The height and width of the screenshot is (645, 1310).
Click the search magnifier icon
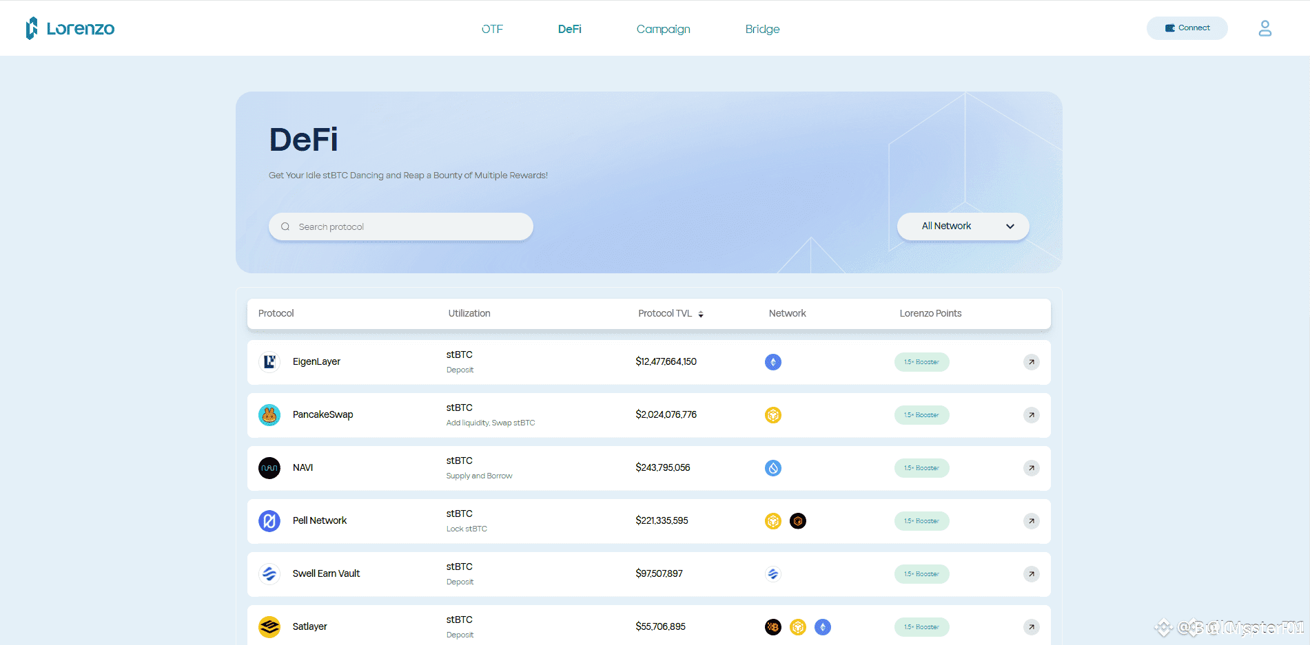(x=285, y=226)
